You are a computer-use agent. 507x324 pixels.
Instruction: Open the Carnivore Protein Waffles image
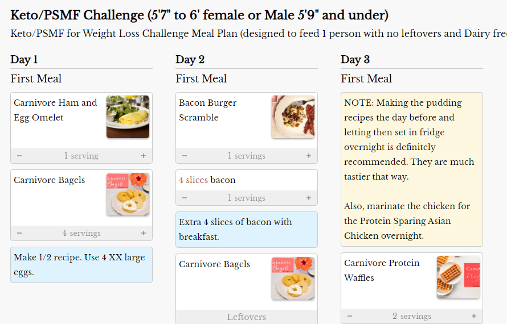point(458,277)
